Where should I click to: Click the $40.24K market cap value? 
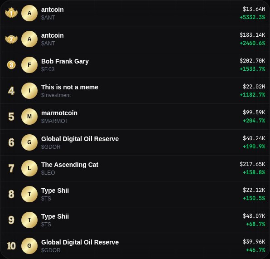click(254, 138)
